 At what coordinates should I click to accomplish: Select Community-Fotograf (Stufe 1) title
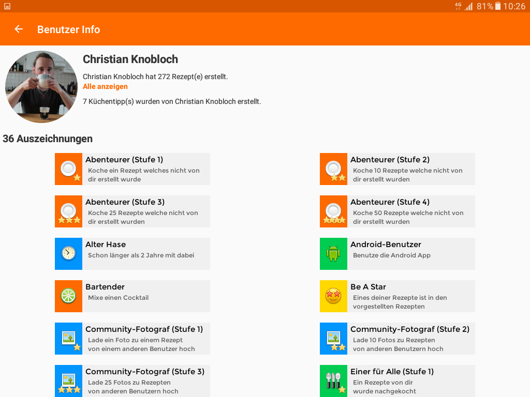(144, 329)
